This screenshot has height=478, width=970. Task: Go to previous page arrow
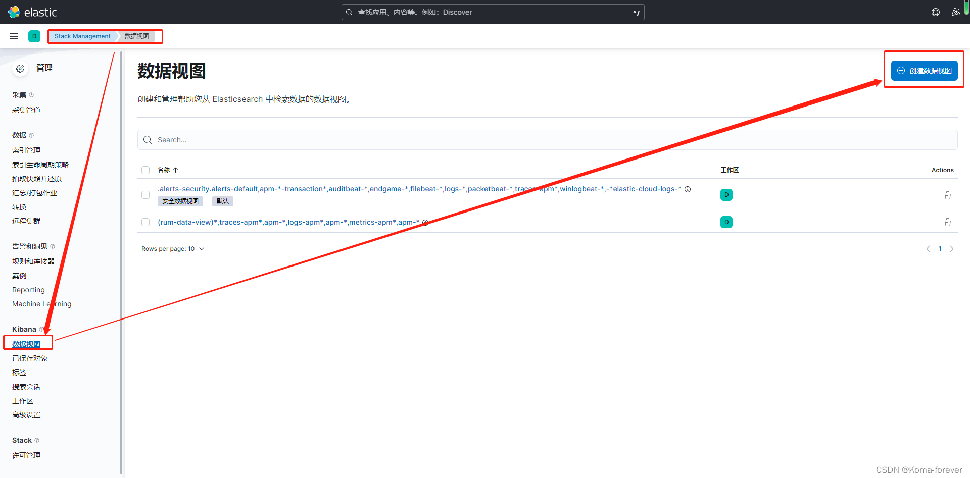(928, 249)
